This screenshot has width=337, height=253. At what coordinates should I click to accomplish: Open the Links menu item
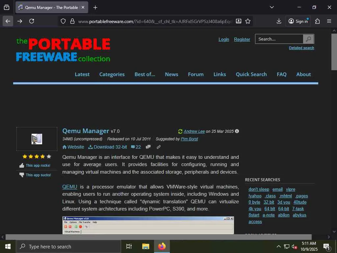(220, 74)
